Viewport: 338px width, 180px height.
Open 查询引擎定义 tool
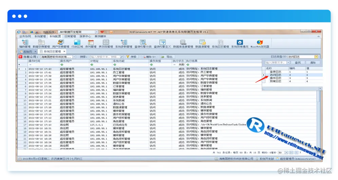click(162, 44)
